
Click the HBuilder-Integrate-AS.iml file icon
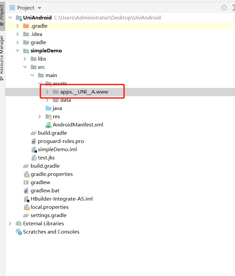[26, 199]
